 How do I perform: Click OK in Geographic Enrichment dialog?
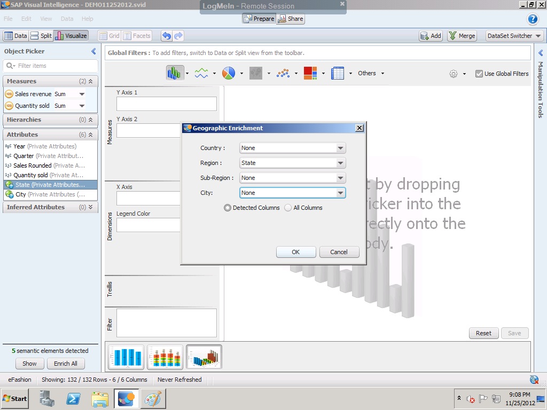[296, 252]
